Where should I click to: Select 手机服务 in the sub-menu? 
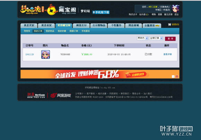coord(86,31)
